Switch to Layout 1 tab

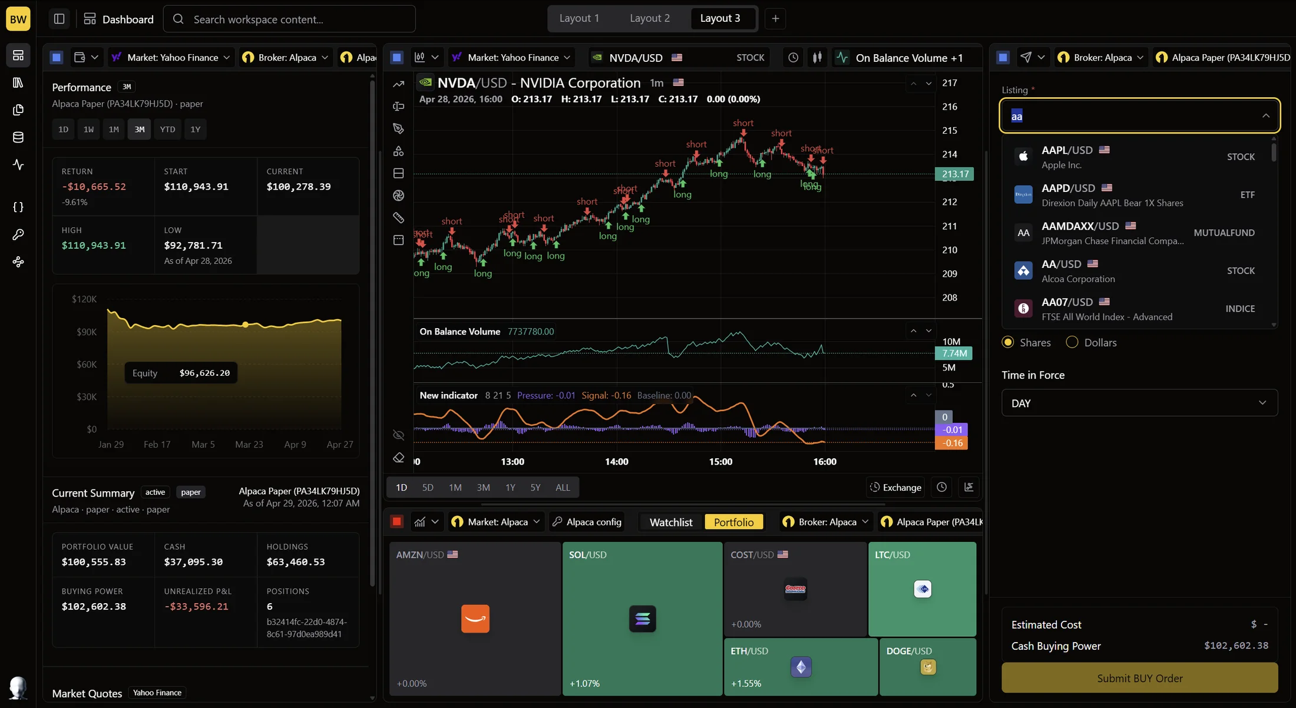click(x=578, y=18)
